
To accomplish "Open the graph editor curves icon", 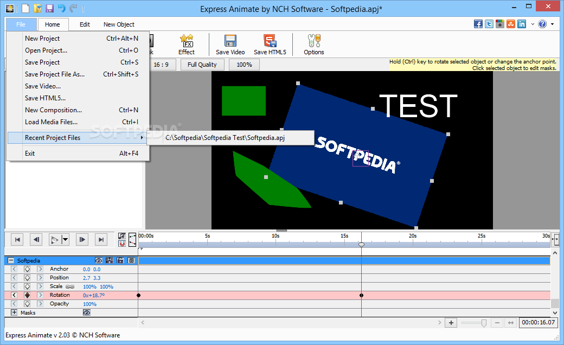I will 132,240.
